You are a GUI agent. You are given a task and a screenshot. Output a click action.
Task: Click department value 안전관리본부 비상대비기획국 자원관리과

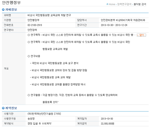pos(123,20)
